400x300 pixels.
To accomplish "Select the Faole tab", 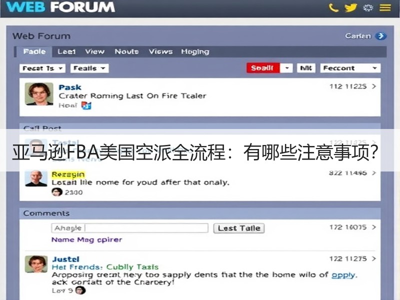I will 34,51.
